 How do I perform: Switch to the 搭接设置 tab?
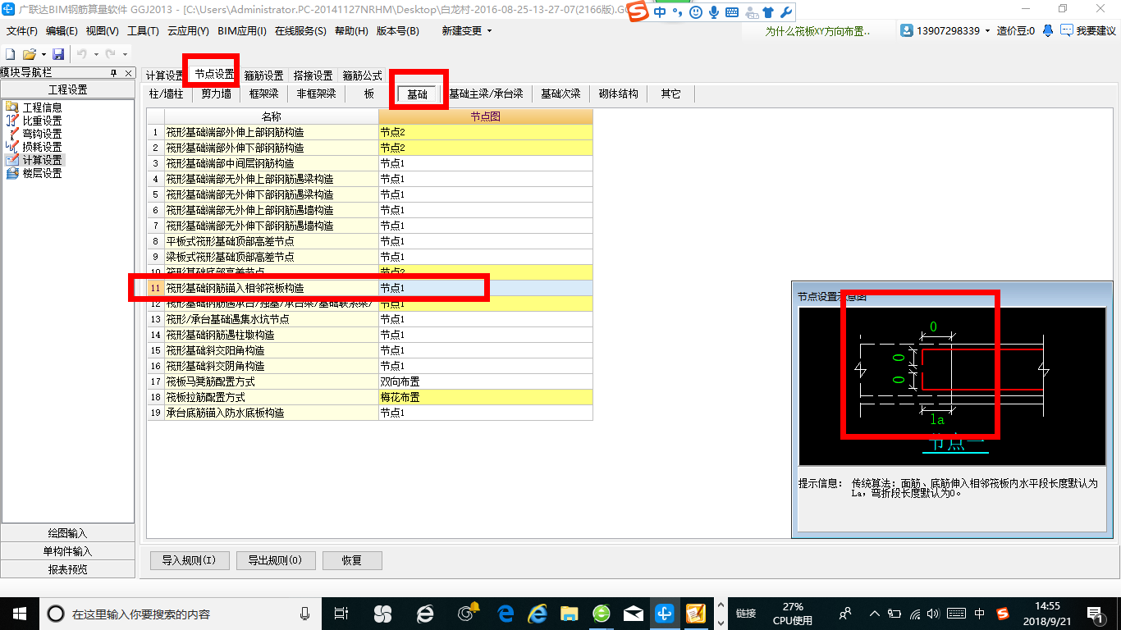(313, 75)
